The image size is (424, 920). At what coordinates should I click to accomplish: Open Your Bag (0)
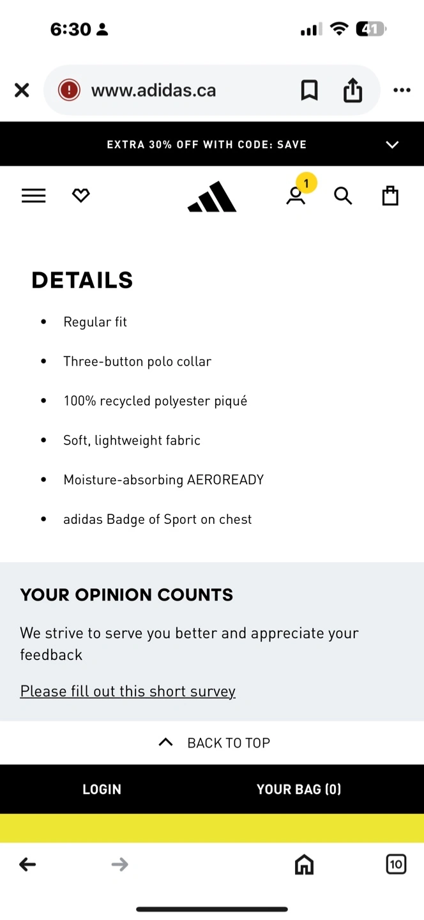pyautogui.click(x=299, y=789)
